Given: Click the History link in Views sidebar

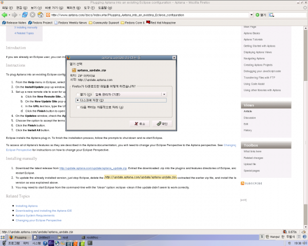Looking at the screenshot, I should 247,130.
